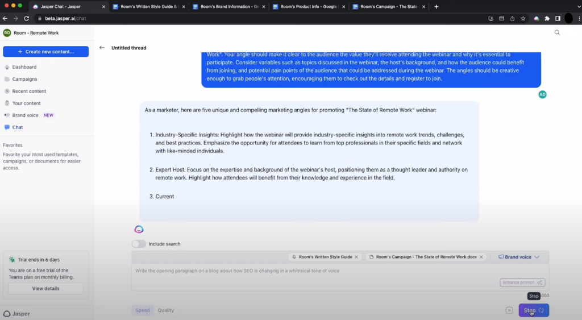Click the Brand voice megaphone icon
The image size is (582, 320).
7,115
